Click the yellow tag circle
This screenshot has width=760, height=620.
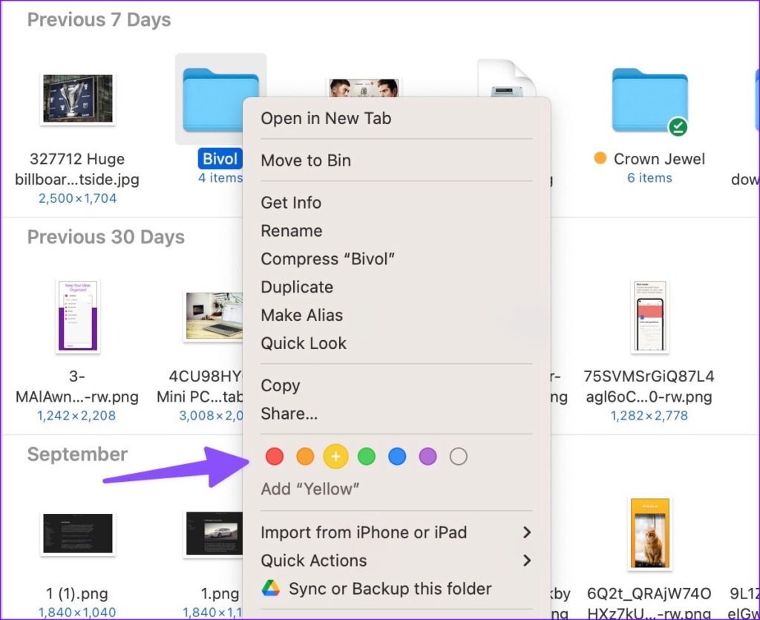click(x=335, y=456)
